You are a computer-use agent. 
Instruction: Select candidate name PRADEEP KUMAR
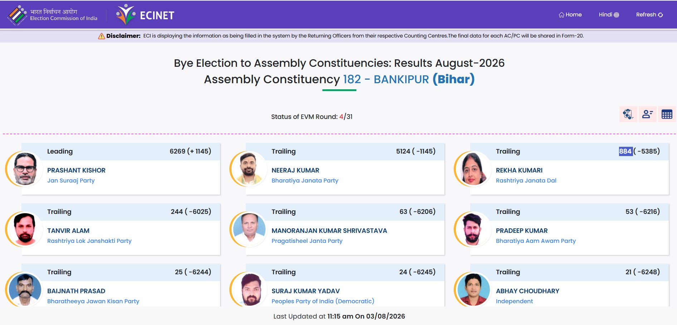pos(522,231)
